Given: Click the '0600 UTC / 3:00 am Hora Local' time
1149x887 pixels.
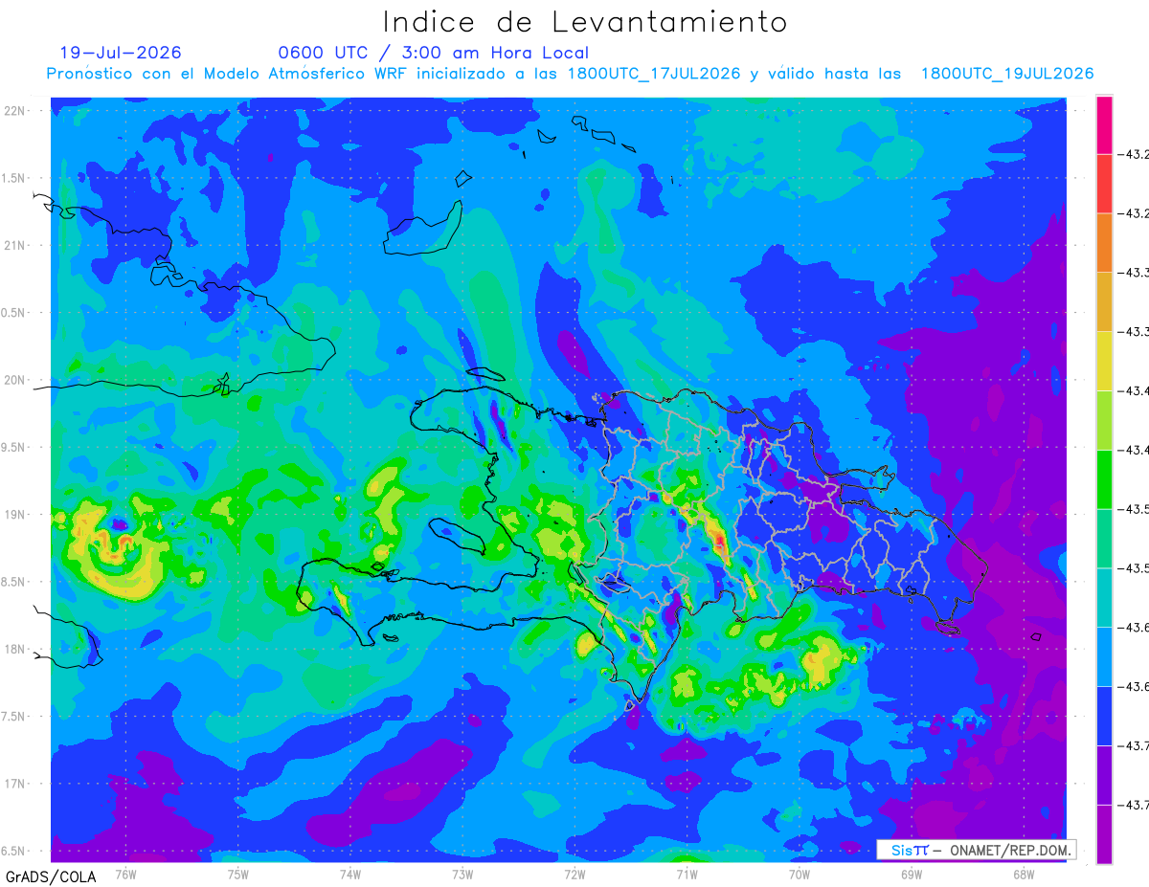Looking at the screenshot, I should pos(433,53).
